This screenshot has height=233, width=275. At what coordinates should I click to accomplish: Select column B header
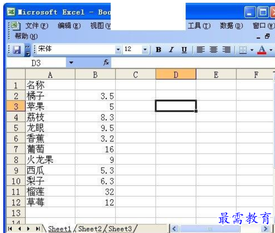95,75
